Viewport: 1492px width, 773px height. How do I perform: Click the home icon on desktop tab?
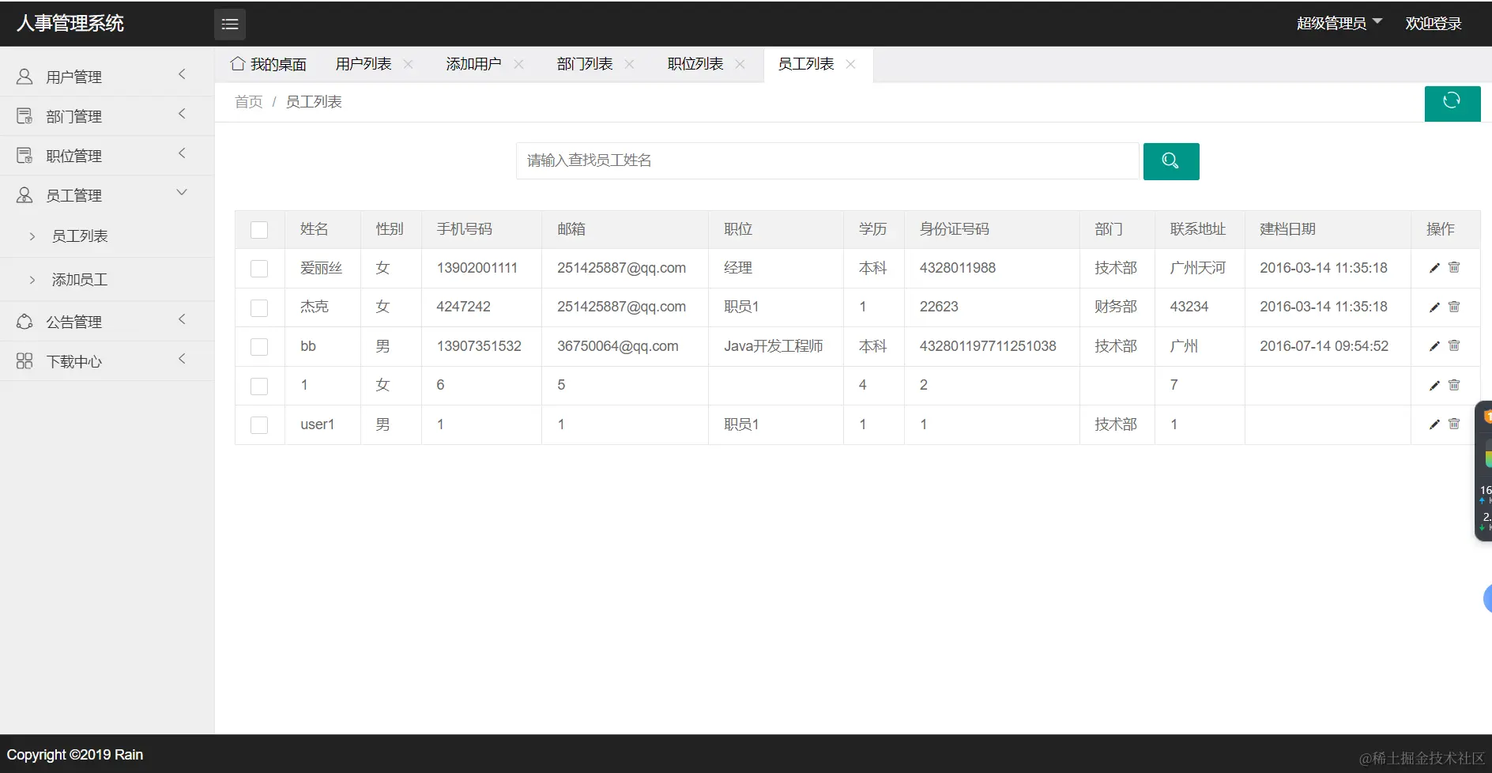click(x=237, y=63)
